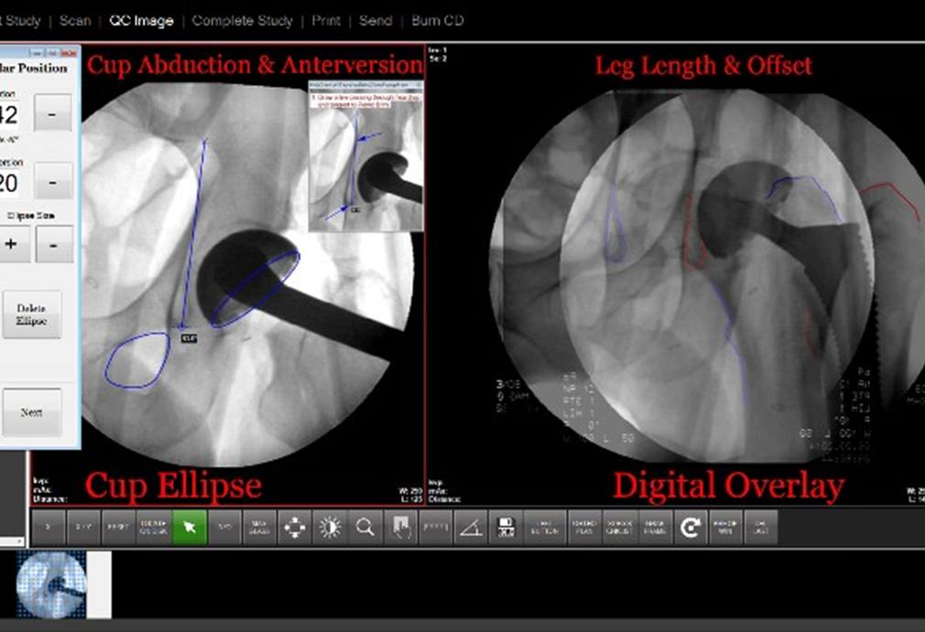The width and height of the screenshot is (925, 632).
Task: Activate the pan move arrows tool
Action: click(x=294, y=528)
